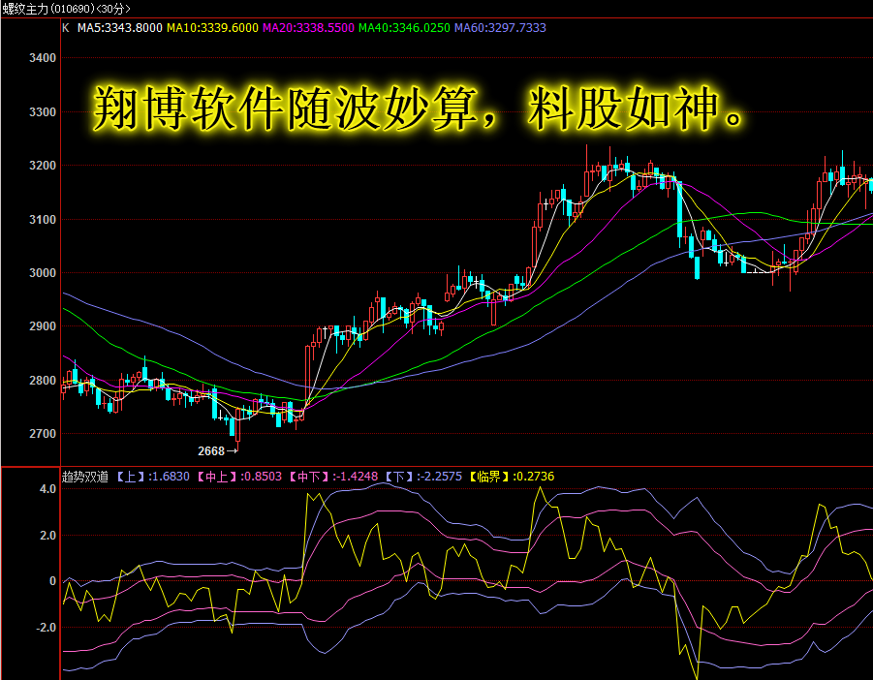The width and height of the screenshot is (873, 680).
Task: Click the 3100 price axis label
Action: click(43, 219)
